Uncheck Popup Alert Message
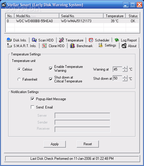Image resolution: width=144 pixels, height=166 pixels. [x=32, y=99]
